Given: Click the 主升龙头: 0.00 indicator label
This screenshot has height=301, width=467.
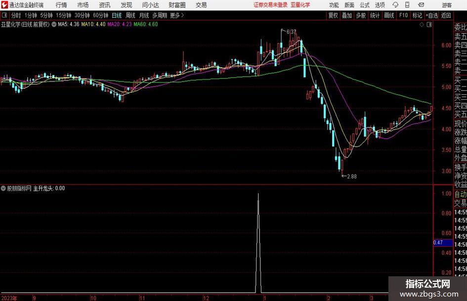Looking at the screenshot, I should pos(49,188).
